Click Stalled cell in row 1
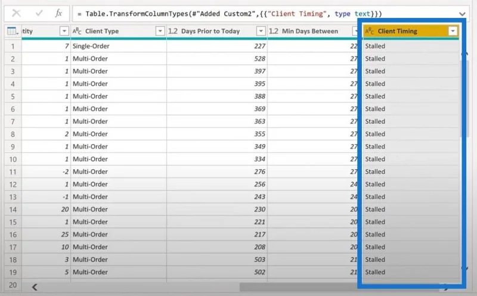The image size is (477, 296). click(411, 46)
